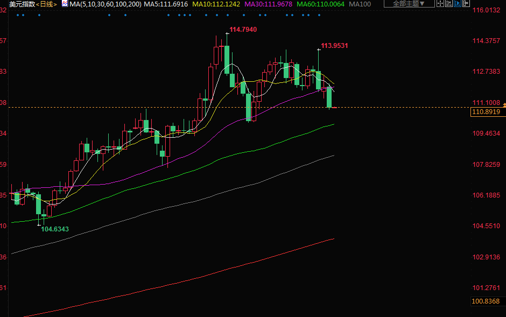The height and width of the screenshot is (317, 506).
Task: Click the dotted crosshair icon in top toolbar
Action: pos(441,4)
